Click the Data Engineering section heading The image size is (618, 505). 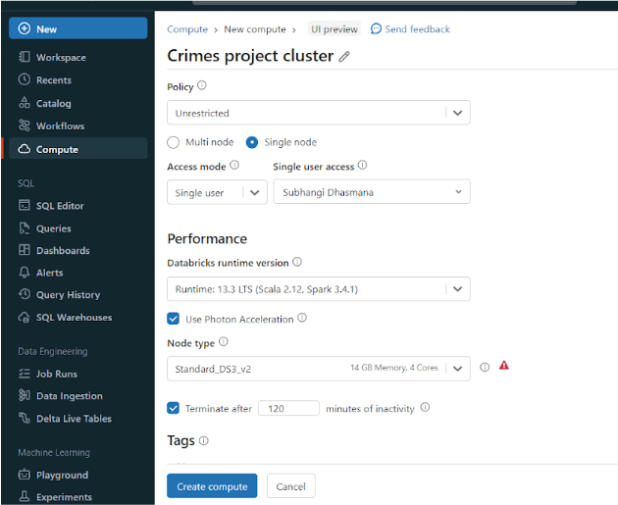53,351
